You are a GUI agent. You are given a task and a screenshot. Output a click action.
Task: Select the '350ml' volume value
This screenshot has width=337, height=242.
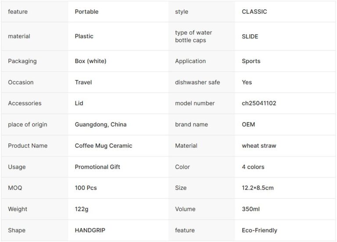coord(251,209)
